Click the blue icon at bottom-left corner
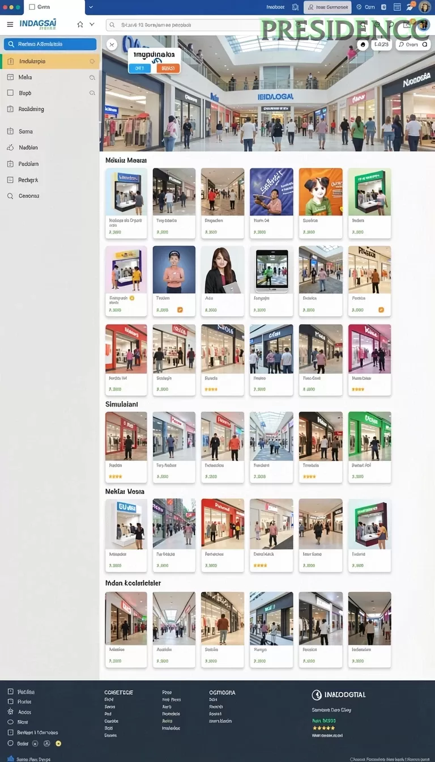 click(10, 758)
